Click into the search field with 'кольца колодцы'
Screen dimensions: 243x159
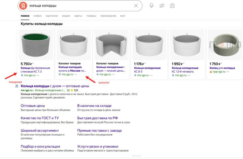point(79,6)
